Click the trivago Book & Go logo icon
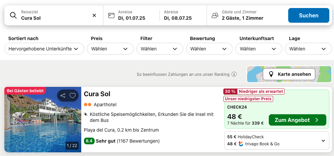Image resolution: width=334 pixels, height=156 pixels. [241, 144]
